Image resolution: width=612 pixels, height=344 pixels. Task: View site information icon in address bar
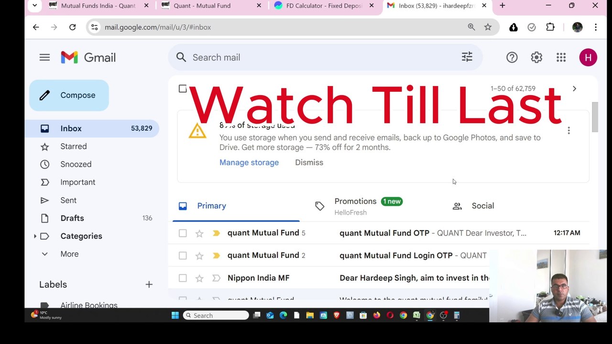pyautogui.click(x=95, y=27)
